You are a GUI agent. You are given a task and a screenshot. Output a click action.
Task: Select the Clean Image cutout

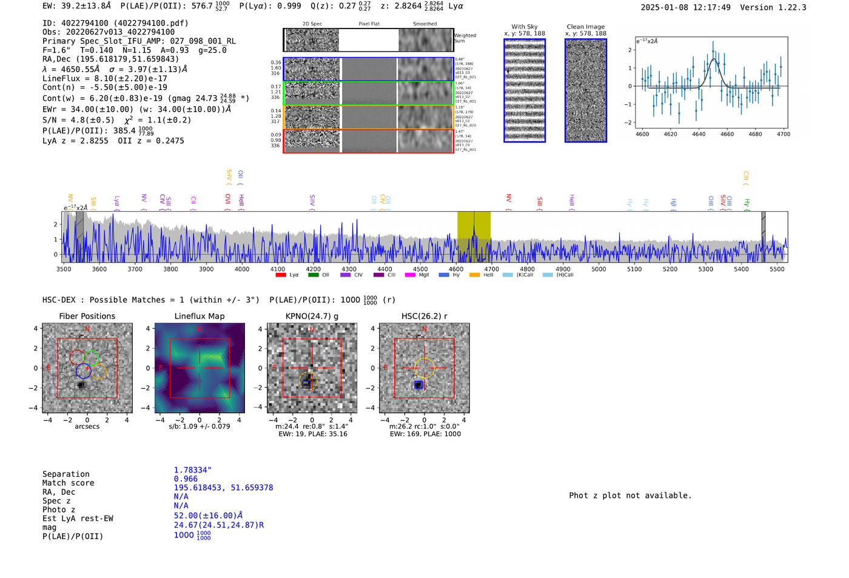pyautogui.click(x=586, y=91)
